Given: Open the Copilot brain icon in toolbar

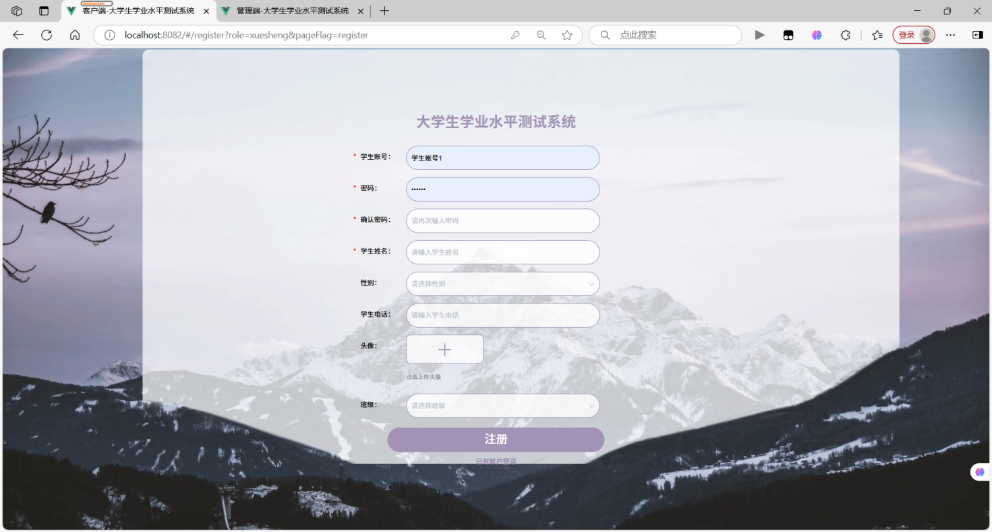Looking at the screenshot, I should [x=817, y=35].
